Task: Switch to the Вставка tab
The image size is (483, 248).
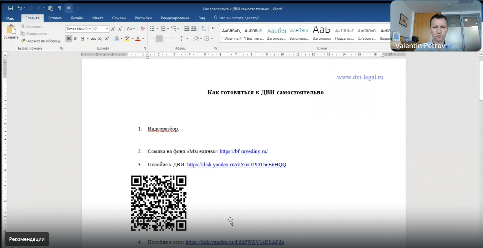Action: 55,18
